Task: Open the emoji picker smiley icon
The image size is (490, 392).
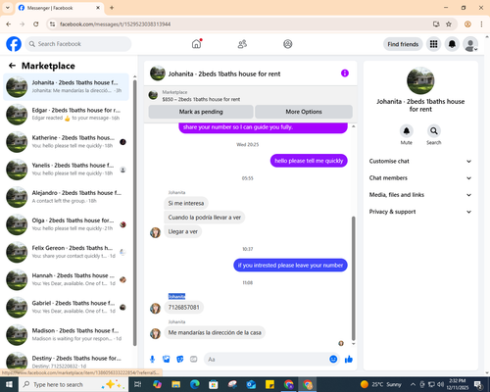Action: click(x=333, y=360)
